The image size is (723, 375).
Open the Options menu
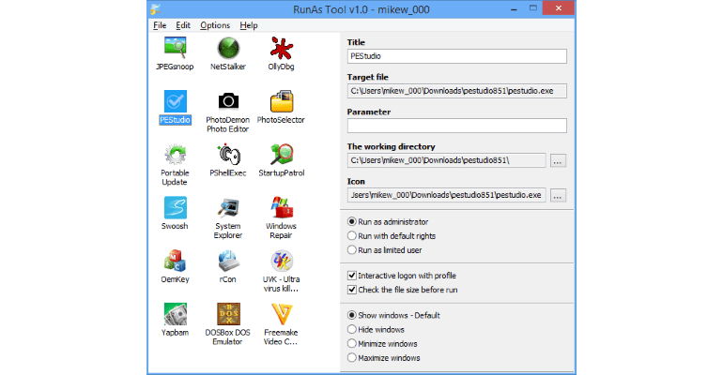point(214,25)
